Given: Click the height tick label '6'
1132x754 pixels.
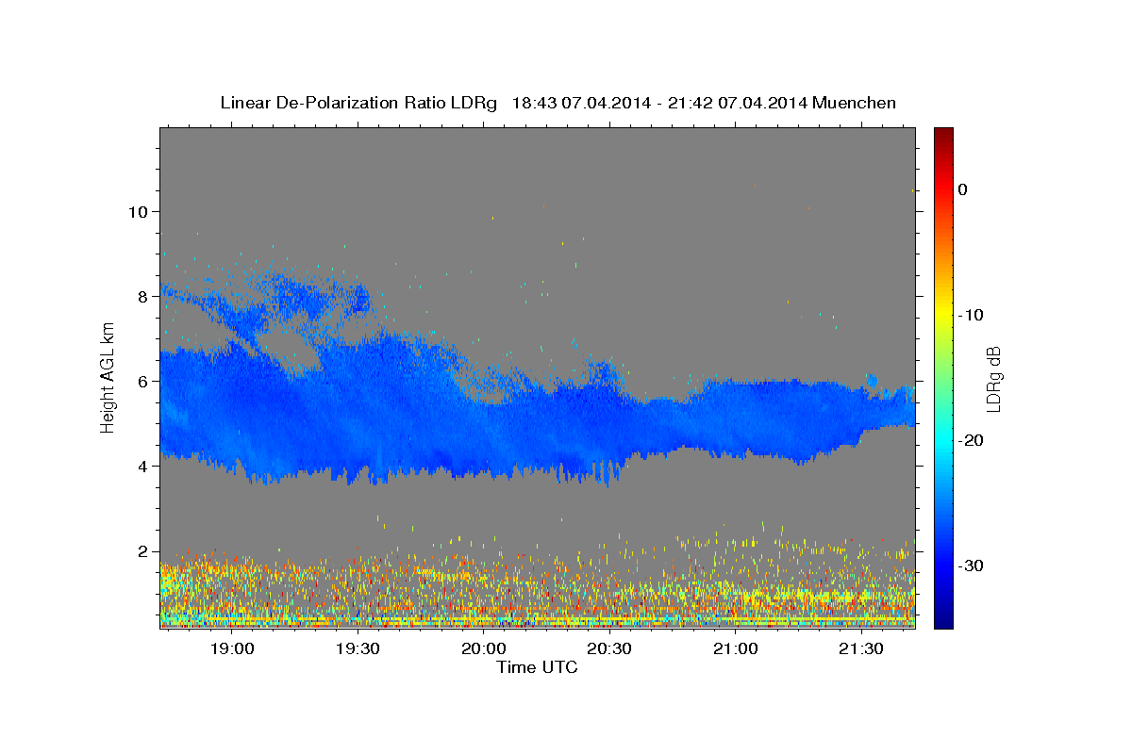Looking at the screenshot, I should [142, 381].
